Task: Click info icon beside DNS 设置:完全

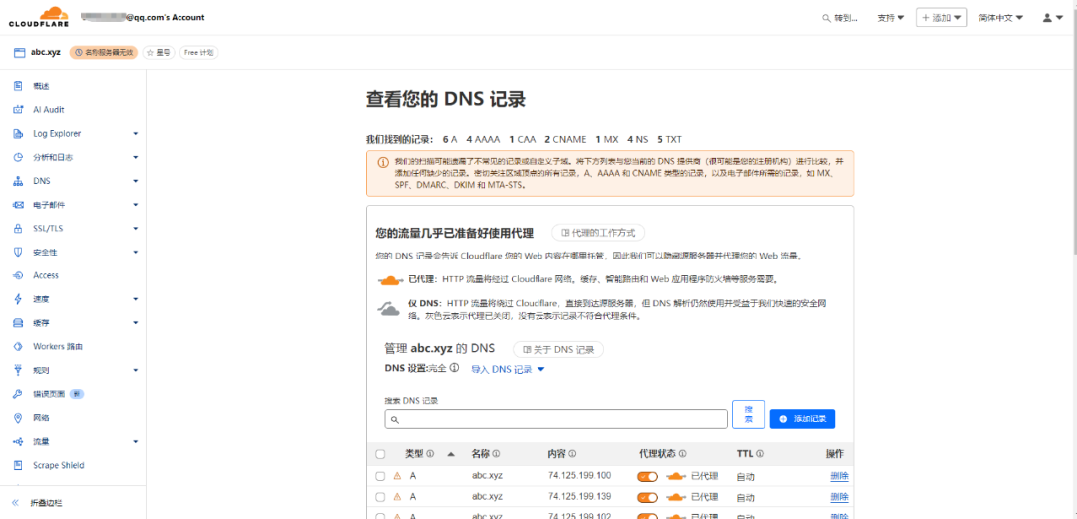Action: (454, 368)
